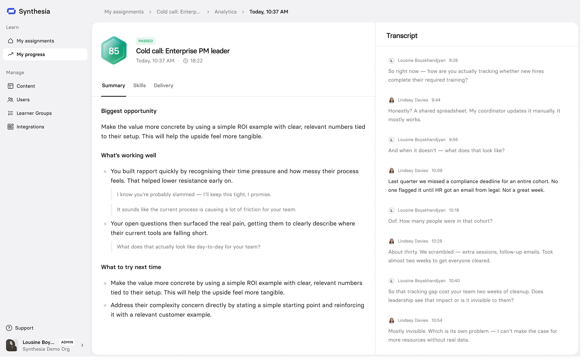This screenshot has height=363, width=585.
Task: Switch to the Skills tab
Action: pos(140,86)
